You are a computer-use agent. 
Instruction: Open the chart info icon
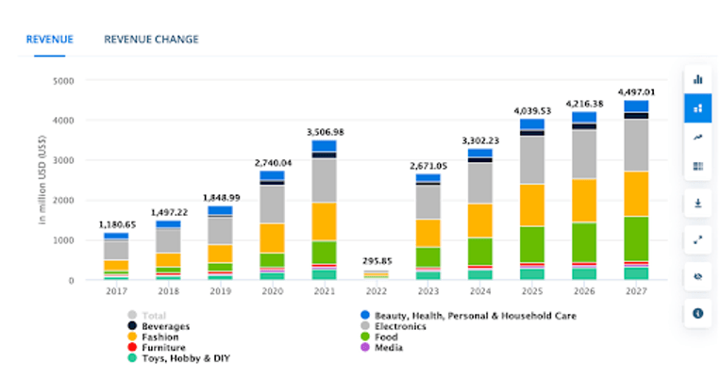(x=697, y=313)
